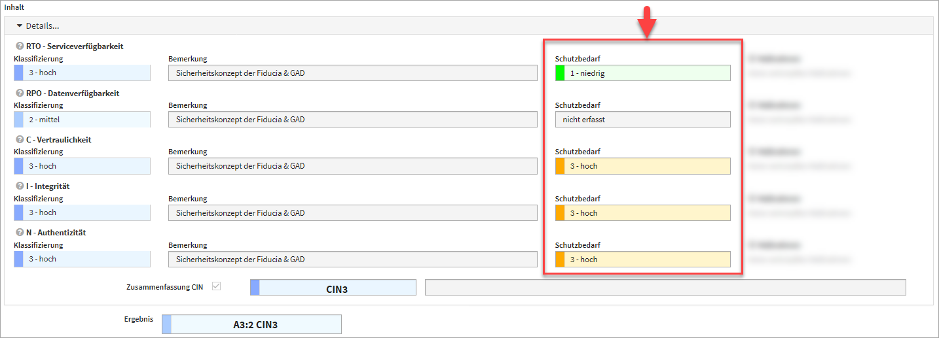This screenshot has height=338, width=939.
Task: Click help icon beside RPO - Datenverfügbarkeit
Action: click(x=20, y=93)
